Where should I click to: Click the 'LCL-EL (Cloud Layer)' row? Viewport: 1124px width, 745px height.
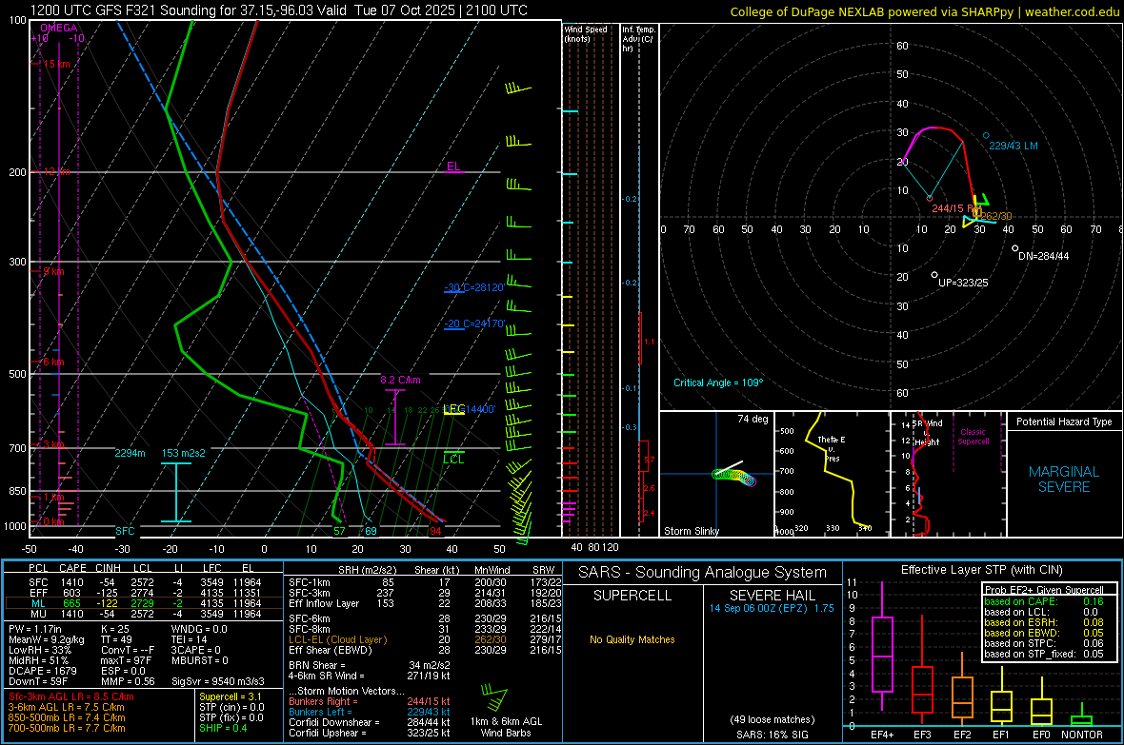425,639
